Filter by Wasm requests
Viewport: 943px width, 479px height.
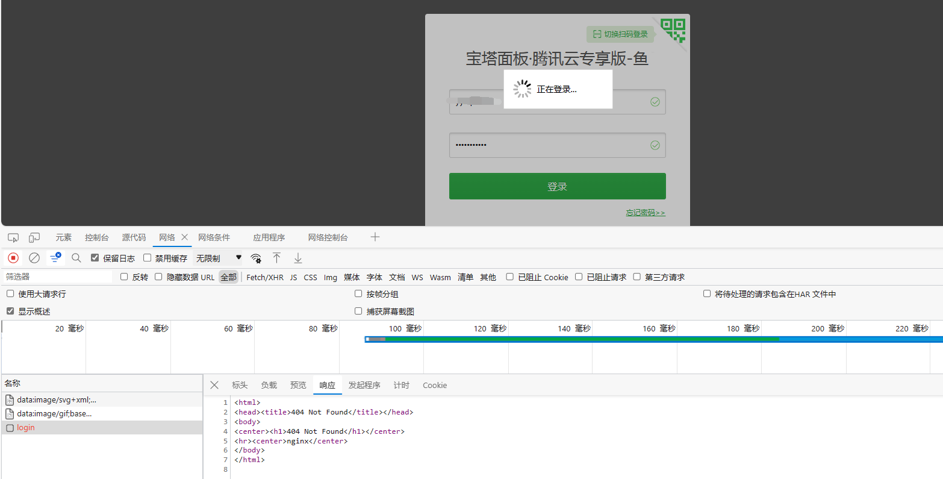pos(440,277)
